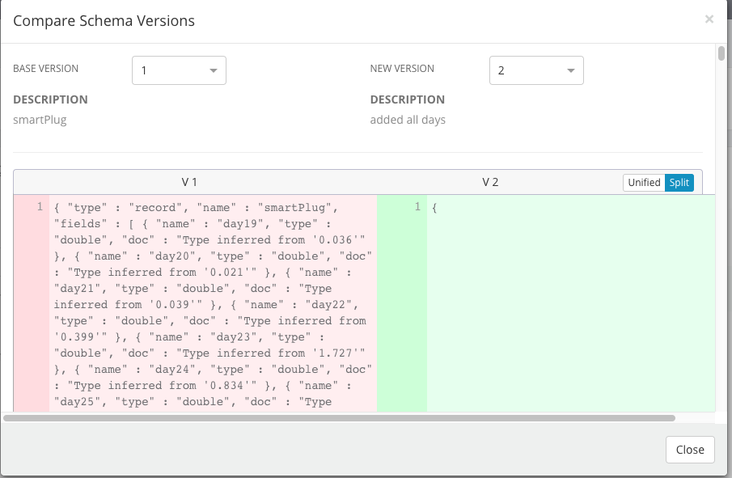Screen dimensions: 732x478
Task: Select line number 1 in the V 2 pane
Action: (x=417, y=208)
